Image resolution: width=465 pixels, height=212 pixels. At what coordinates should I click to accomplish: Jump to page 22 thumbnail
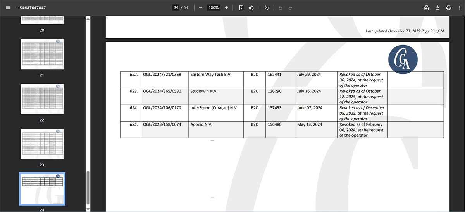42,99
